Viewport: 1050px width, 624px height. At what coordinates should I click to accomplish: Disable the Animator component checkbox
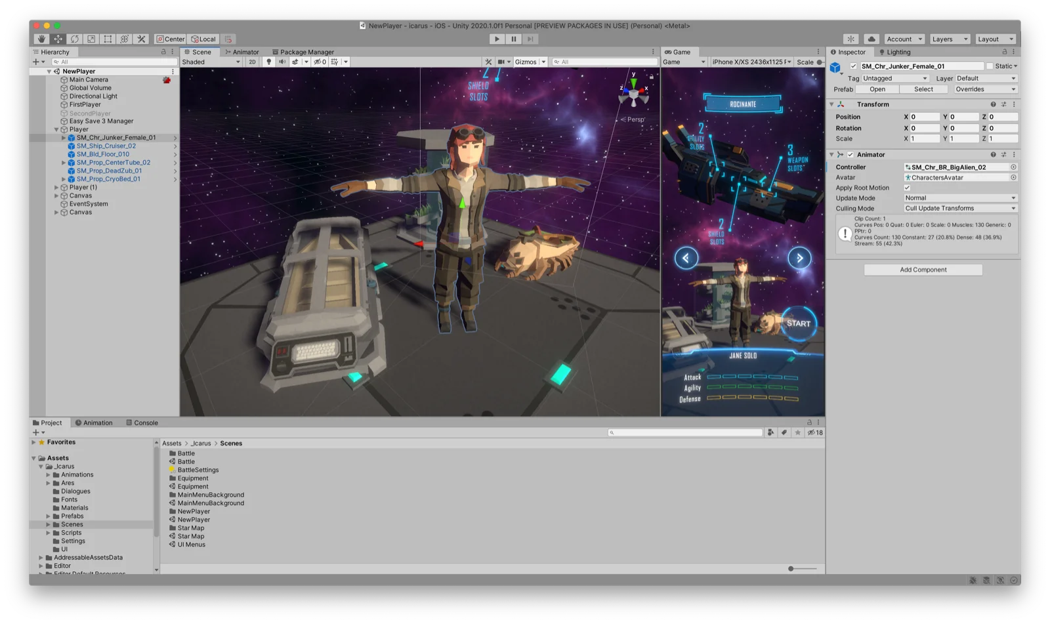(x=850, y=154)
